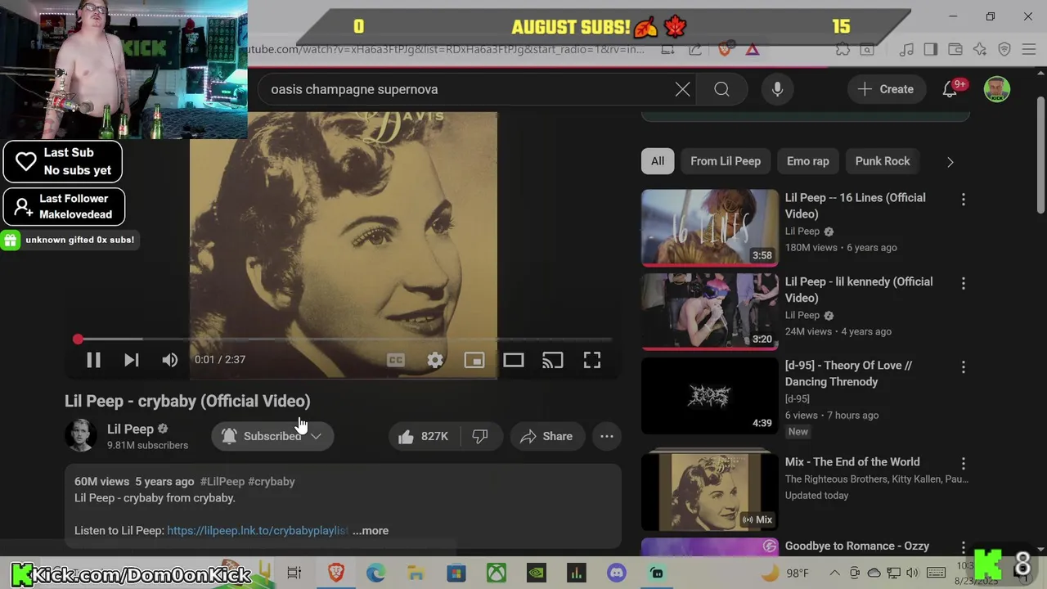
Task: Share the Lil Peep video
Action: click(546, 436)
